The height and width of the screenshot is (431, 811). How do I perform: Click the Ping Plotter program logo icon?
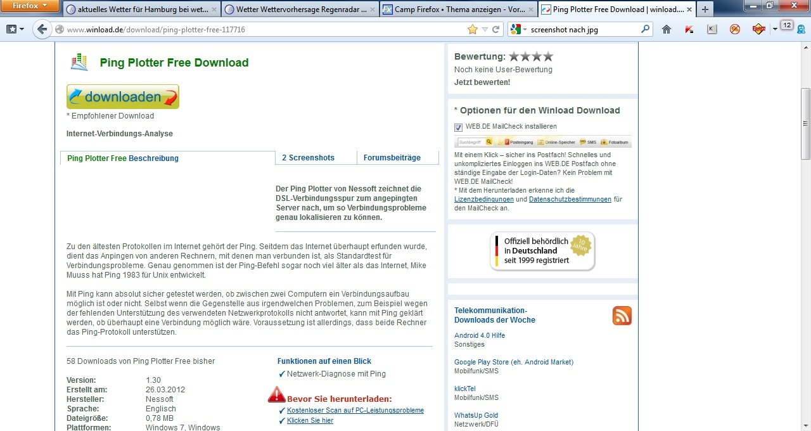point(79,62)
